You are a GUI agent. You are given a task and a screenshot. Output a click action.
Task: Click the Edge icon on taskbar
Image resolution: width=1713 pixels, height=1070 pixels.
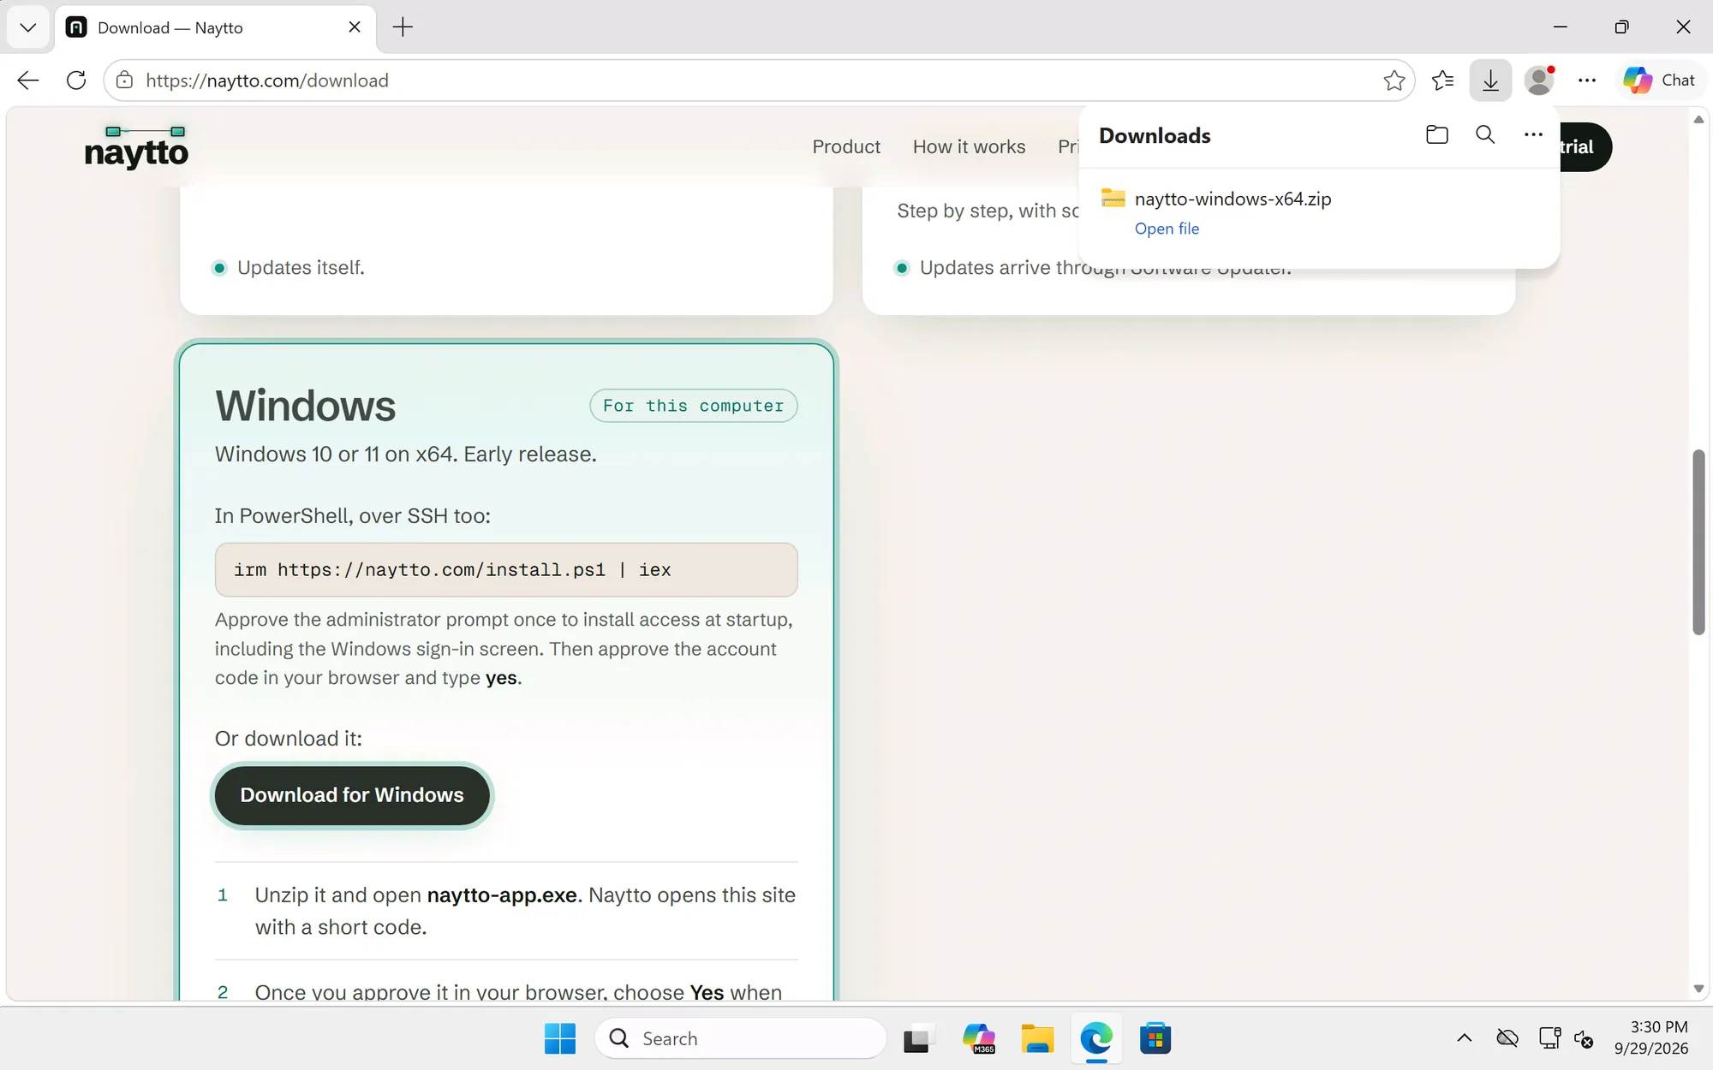click(x=1096, y=1038)
